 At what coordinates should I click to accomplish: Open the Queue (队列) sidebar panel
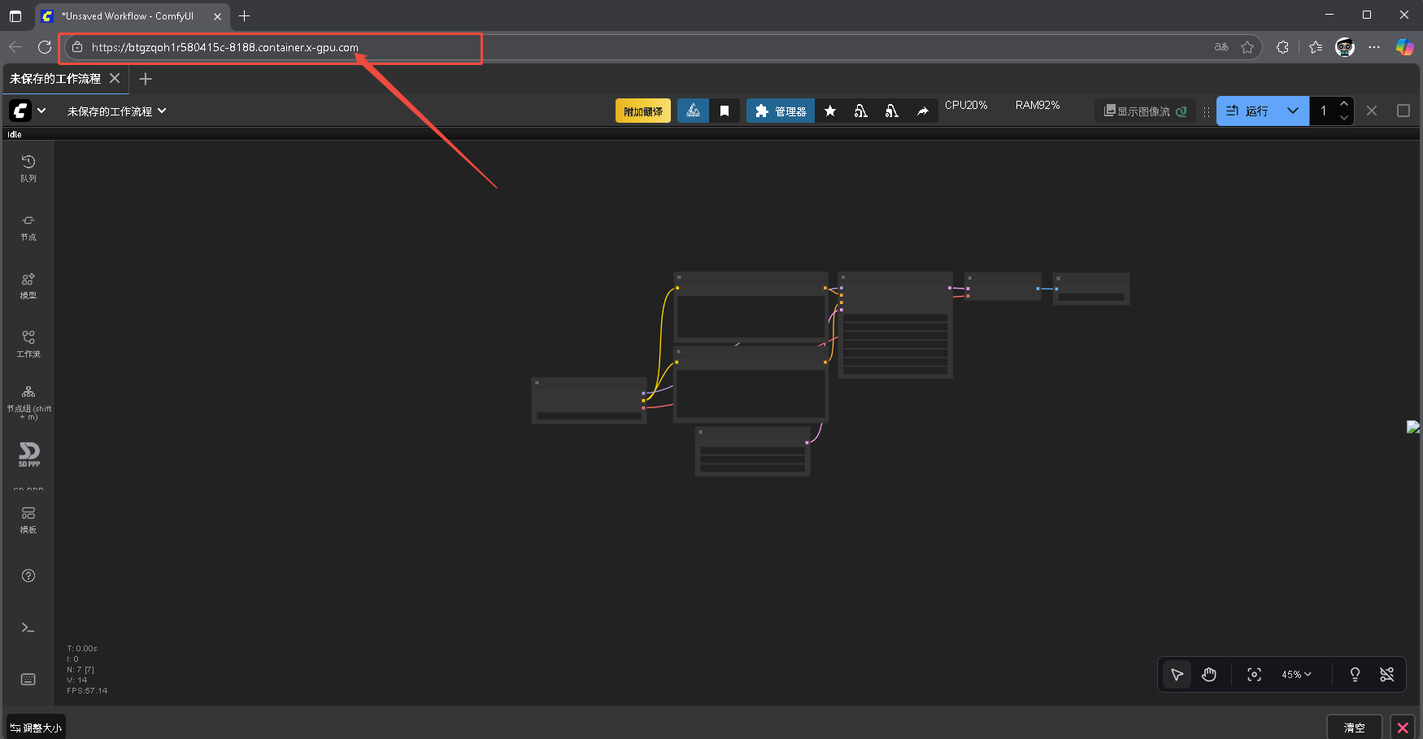28,167
